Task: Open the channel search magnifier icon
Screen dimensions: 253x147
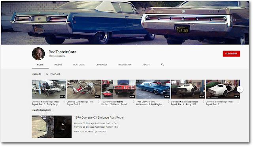Action: [162, 65]
